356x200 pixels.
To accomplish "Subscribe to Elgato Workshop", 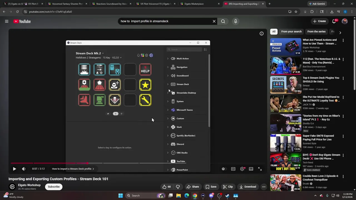I will (54, 187).
